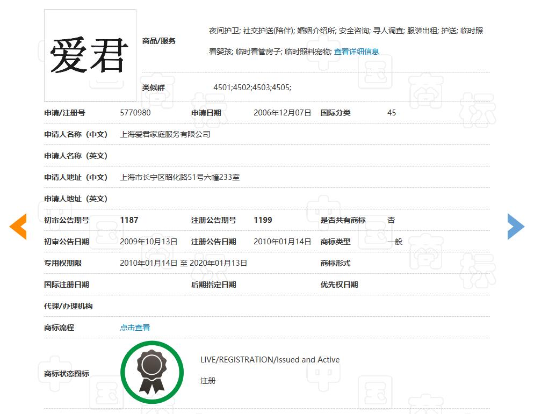Viewport: 534px width, 414px height.
Task: Click registration announcement issue number 1199
Action: 263,220
